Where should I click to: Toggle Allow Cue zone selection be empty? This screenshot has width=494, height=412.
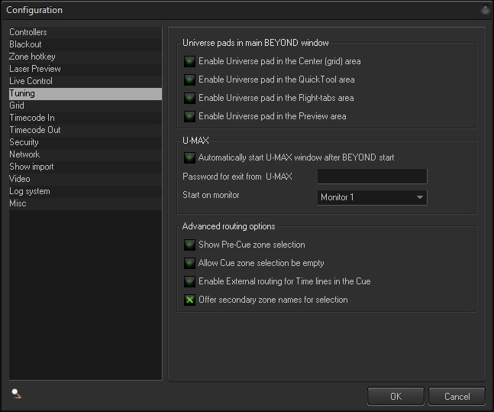[x=189, y=263]
